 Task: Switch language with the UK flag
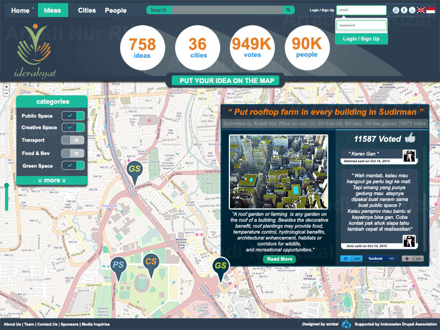(421, 10)
